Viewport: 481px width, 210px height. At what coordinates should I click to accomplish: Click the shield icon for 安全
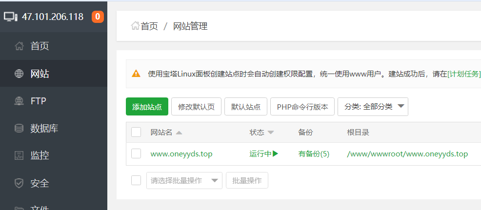tap(19, 183)
